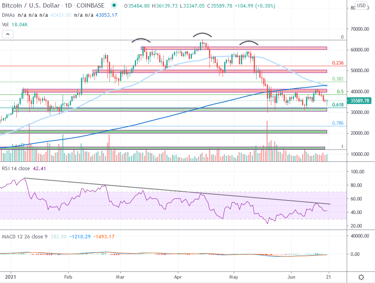Open chart settings gear icon
This screenshot has height=283, width=375.
pos(361,277)
